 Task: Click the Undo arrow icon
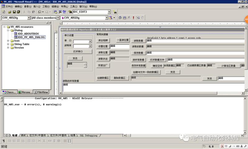pos(40,12)
